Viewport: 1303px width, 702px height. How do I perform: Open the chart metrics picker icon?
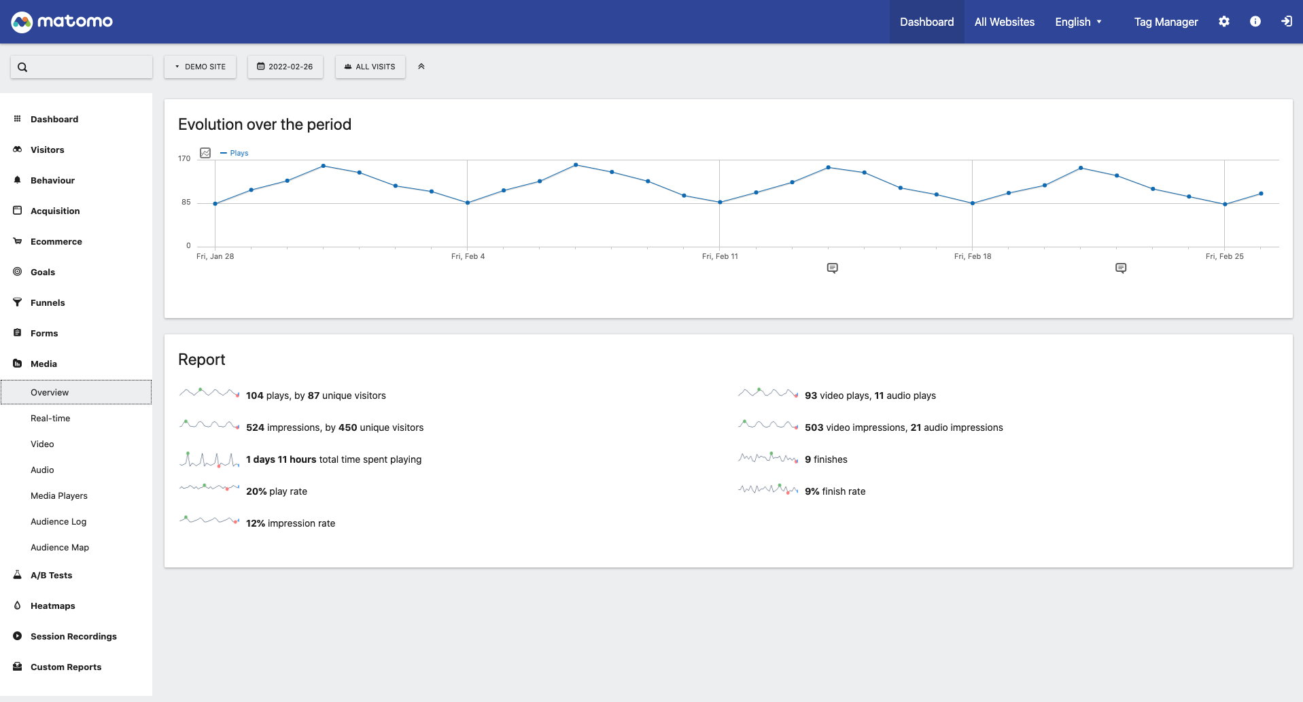click(x=205, y=153)
